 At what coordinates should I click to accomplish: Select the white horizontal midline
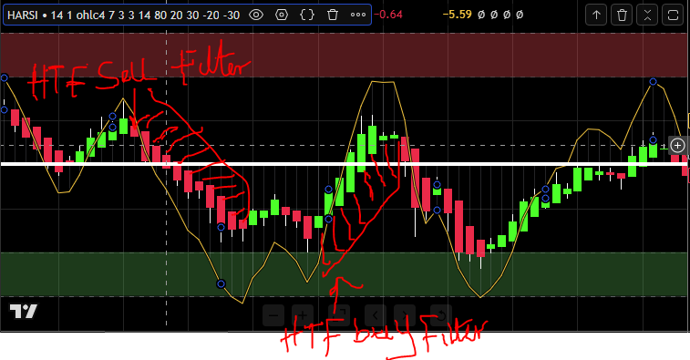click(345, 164)
